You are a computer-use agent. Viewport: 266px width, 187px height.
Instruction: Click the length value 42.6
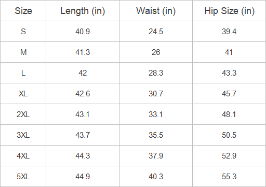point(83,94)
